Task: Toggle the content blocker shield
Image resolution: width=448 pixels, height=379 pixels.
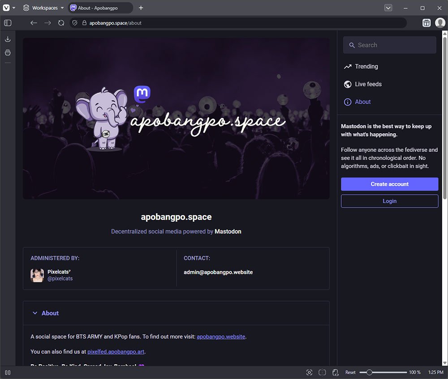Action: pyautogui.click(x=74, y=22)
